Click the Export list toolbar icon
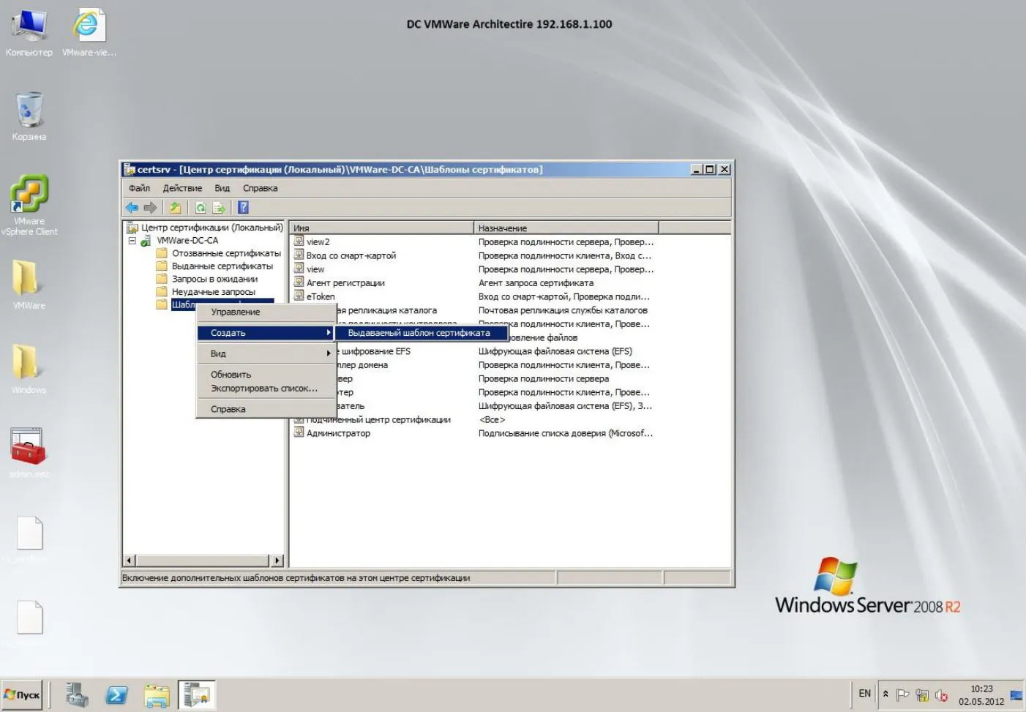Screen dimensions: 1026x712 (218, 208)
